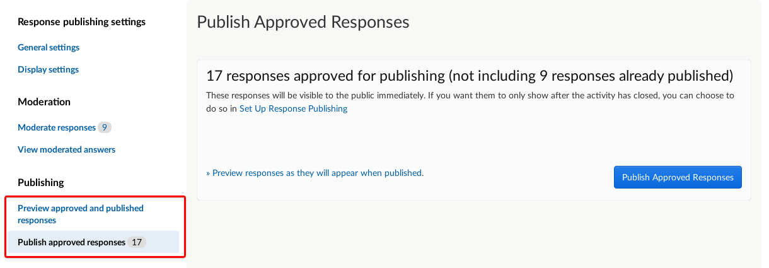Follow the Set Up Response Publishing link
Viewport: 769px width, 268px height.
pyautogui.click(x=293, y=108)
